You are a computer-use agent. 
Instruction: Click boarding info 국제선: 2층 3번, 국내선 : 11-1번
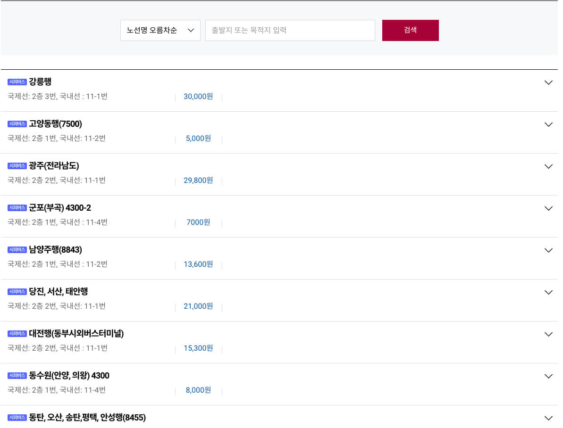58,97
